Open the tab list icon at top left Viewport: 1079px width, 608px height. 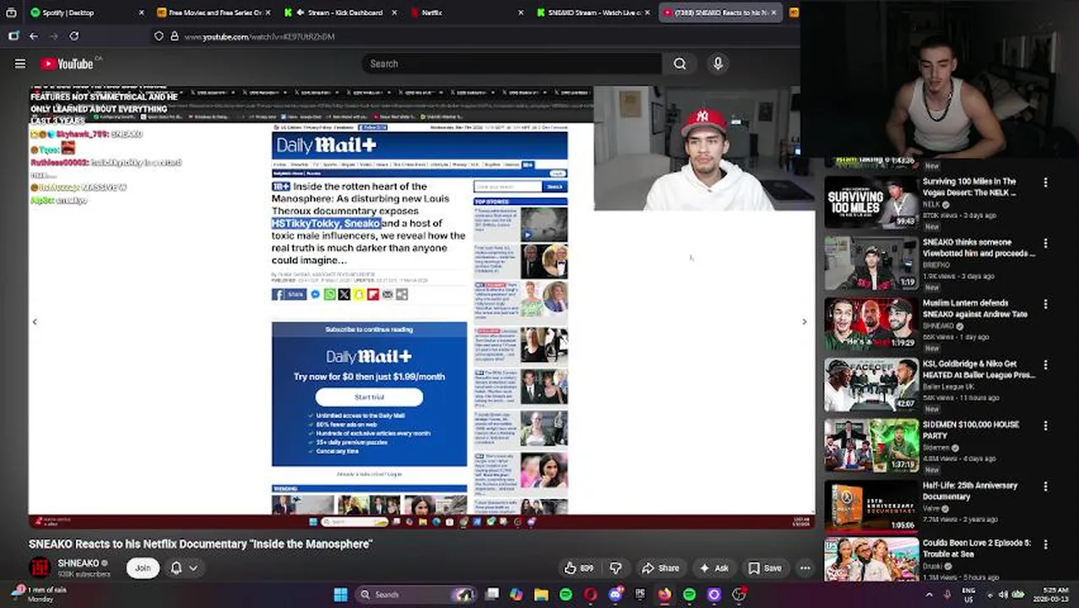[11, 13]
